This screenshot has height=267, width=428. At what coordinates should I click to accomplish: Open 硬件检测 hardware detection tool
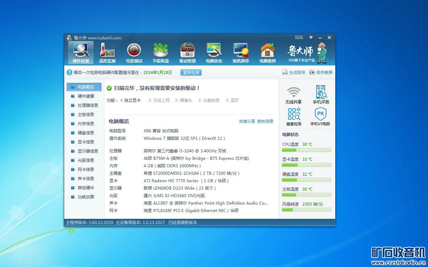pyautogui.click(x=81, y=53)
